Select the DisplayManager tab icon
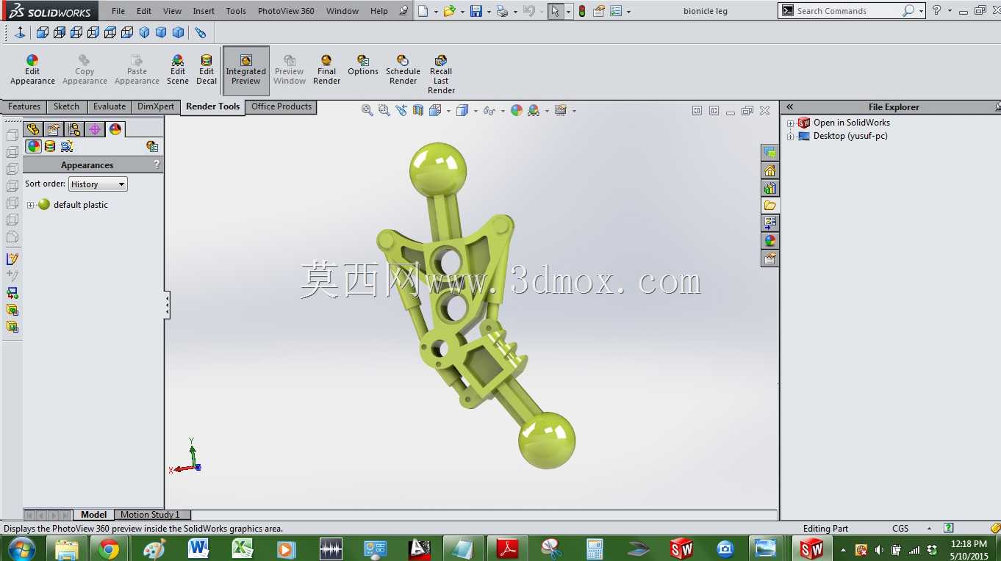 115,129
